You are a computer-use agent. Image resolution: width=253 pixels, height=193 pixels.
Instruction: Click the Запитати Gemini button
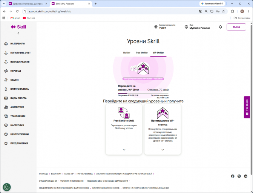[x=212, y=3]
